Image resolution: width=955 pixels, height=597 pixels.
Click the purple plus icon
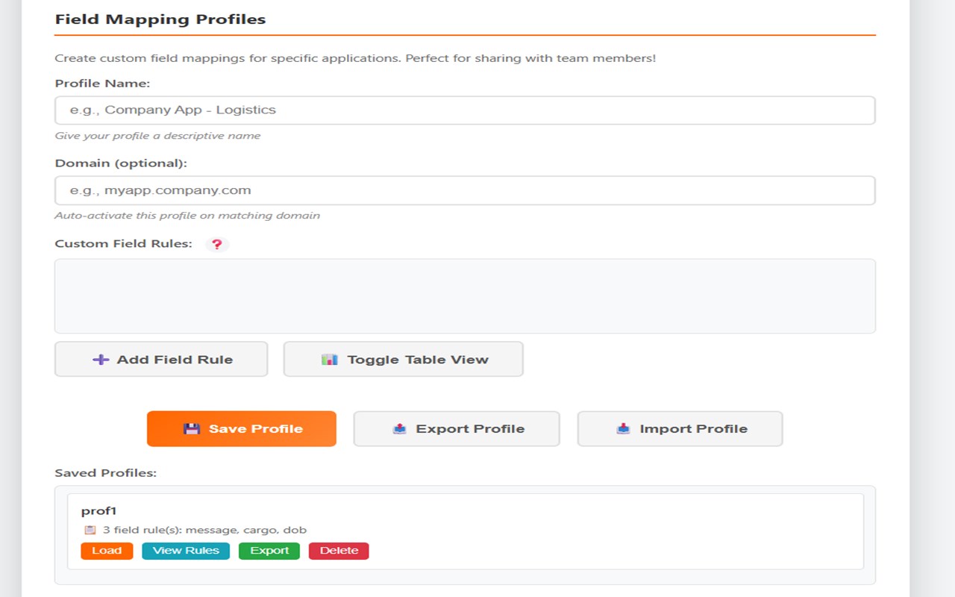[101, 360]
